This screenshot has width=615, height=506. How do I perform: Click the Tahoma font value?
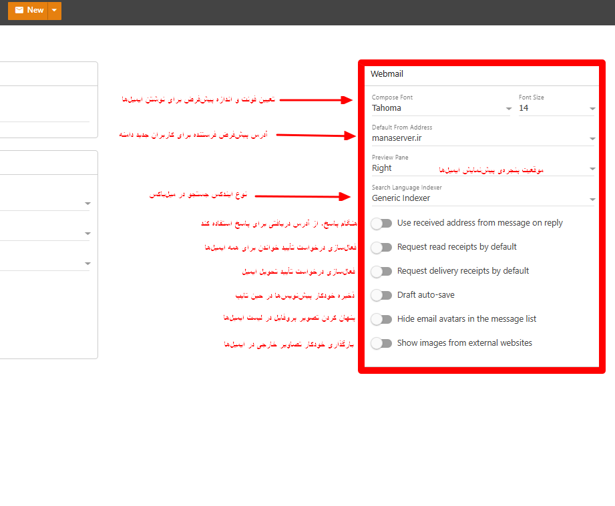tap(387, 108)
